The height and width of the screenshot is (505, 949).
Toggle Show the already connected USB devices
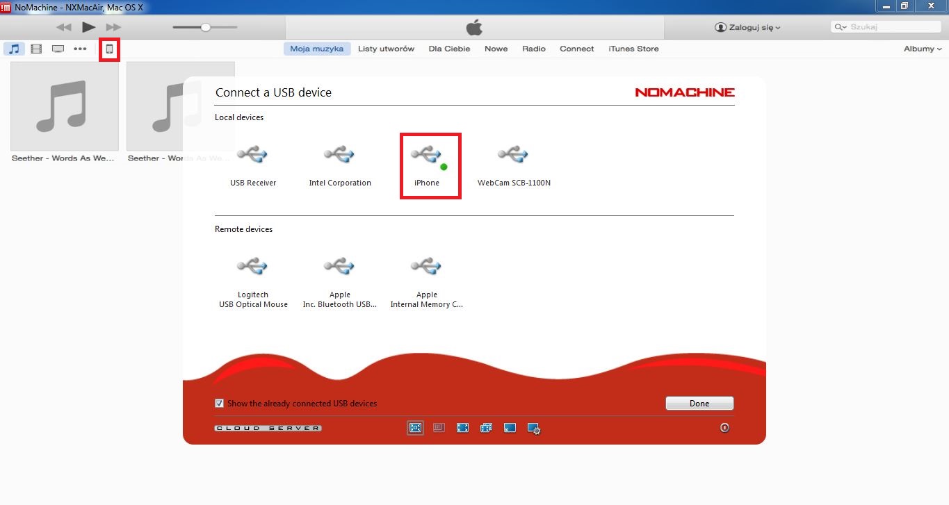(x=219, y=404)
